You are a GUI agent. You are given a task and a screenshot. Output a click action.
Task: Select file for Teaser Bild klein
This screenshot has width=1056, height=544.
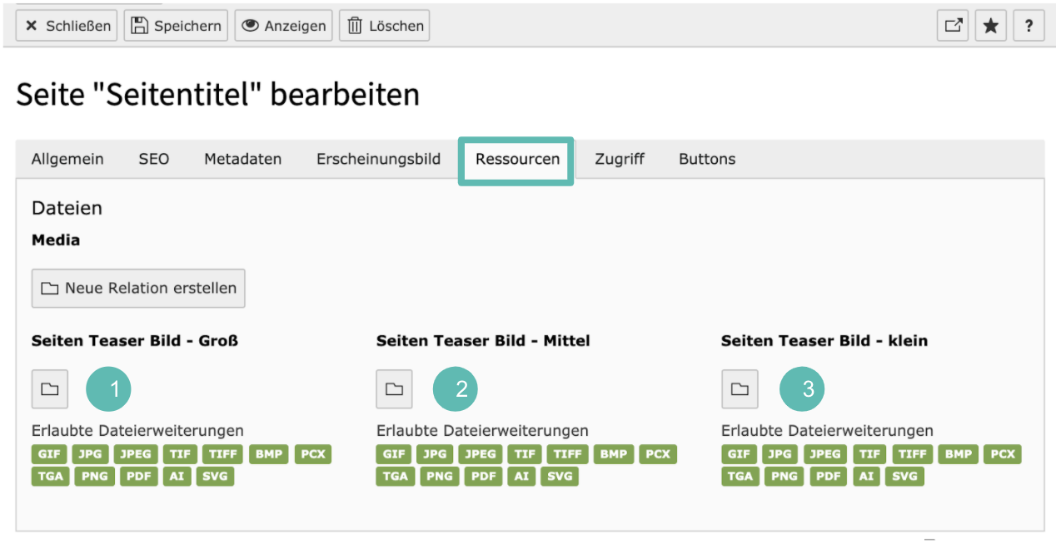tap(740, 389)
